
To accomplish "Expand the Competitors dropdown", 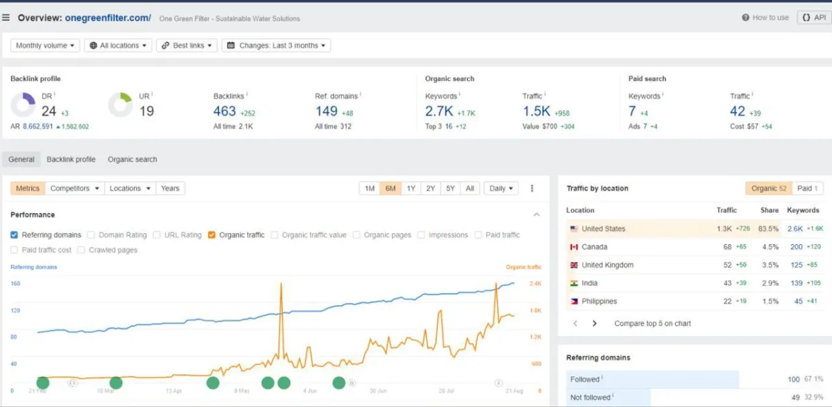I will (x=75, y=189).
